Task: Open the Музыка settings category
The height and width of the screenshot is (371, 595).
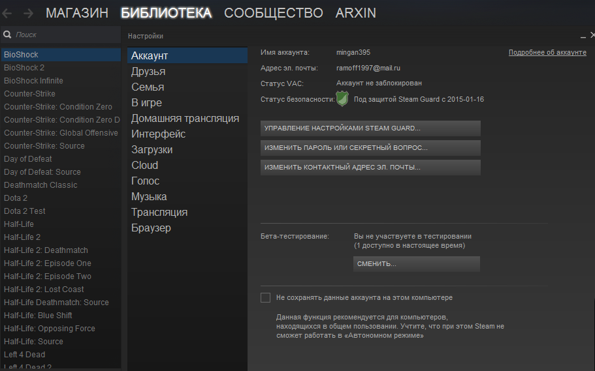Action: [x=187, y=197]
